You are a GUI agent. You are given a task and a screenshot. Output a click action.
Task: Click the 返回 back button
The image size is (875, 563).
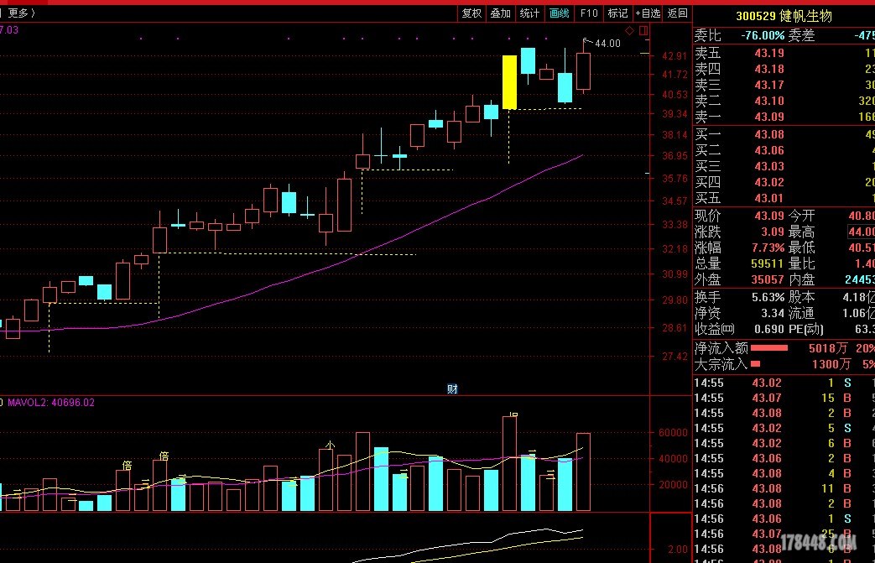tap(678, 13)
